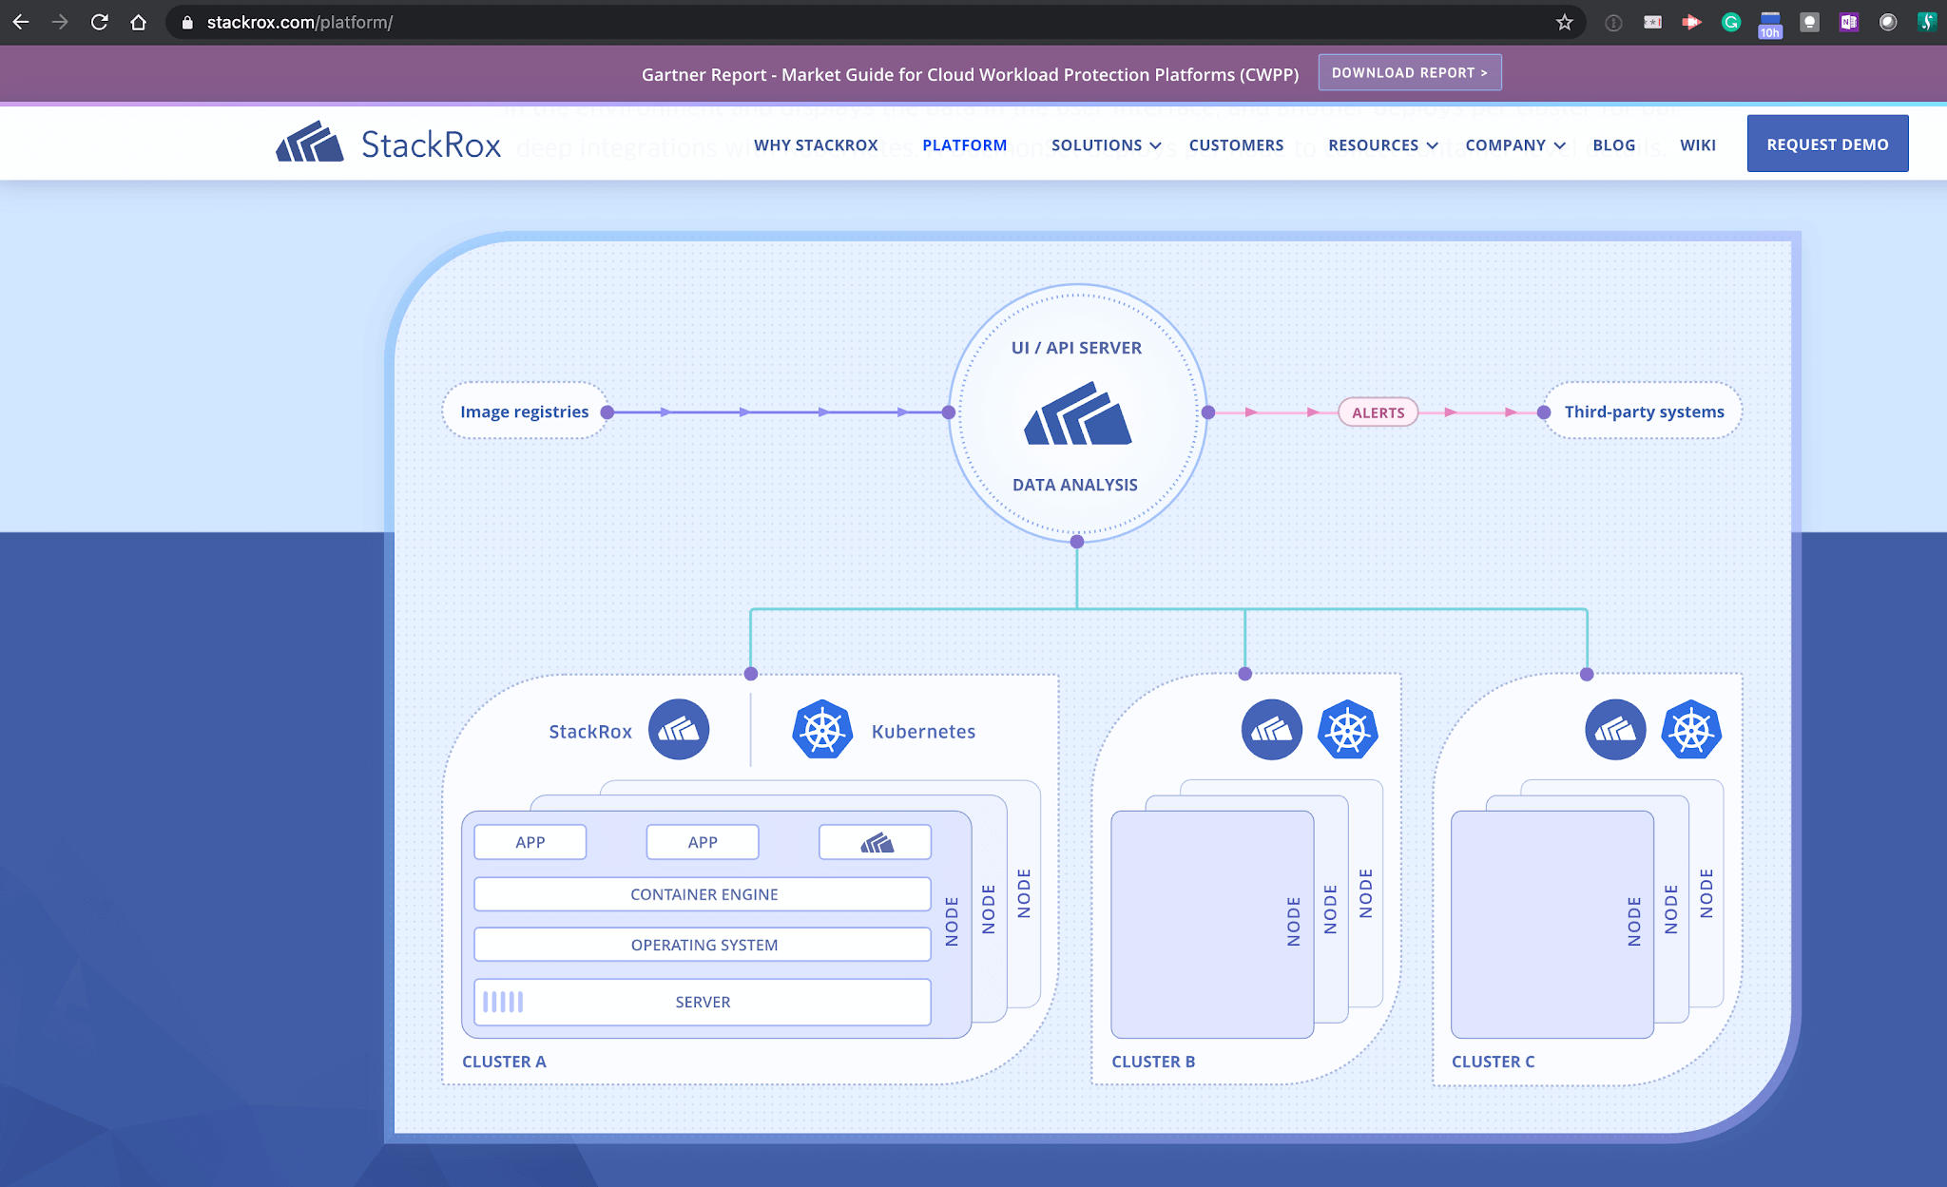
Task: Click the StackRox logo in the navigation bar
Action: 386,143
